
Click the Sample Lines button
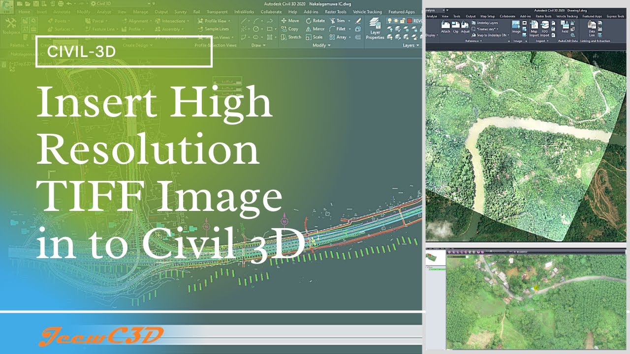pos(214,29)
